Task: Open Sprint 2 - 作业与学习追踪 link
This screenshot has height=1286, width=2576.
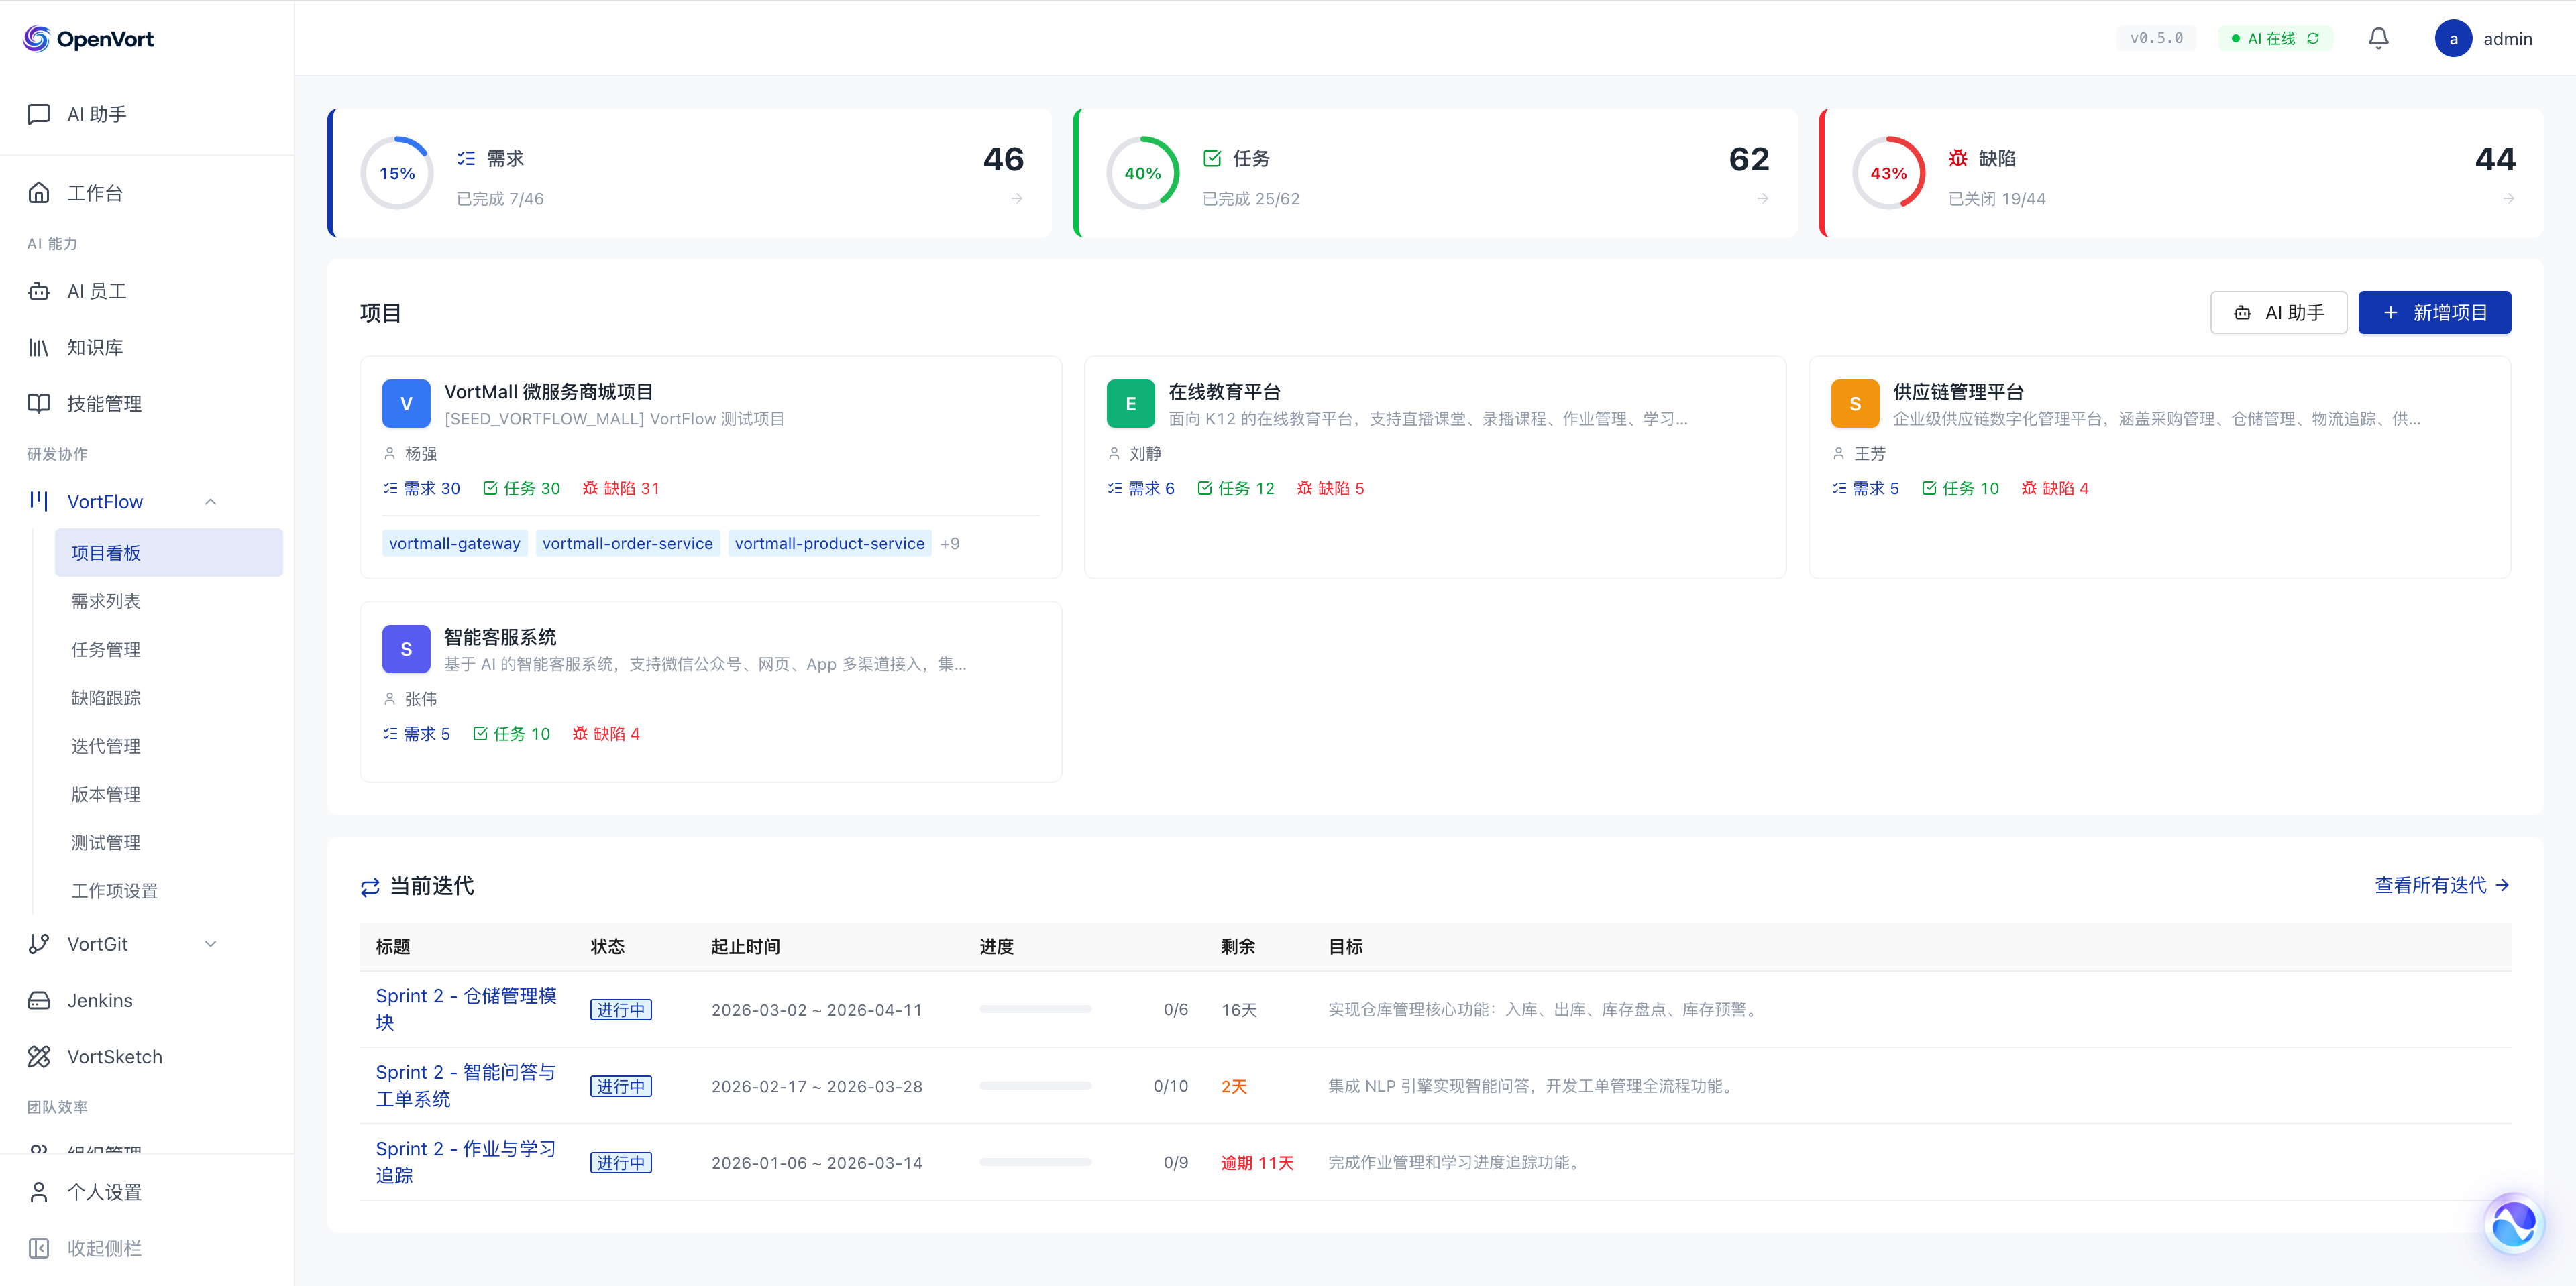Action: pyautogui.click(x=466, y=1162)
